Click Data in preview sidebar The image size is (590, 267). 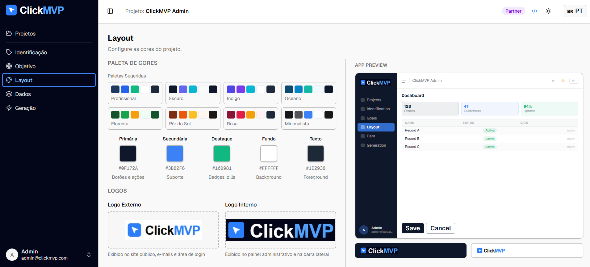376,136
